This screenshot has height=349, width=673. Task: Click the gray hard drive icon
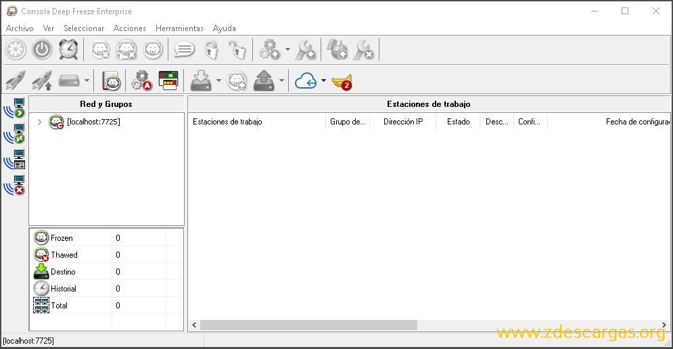point(69,80)
